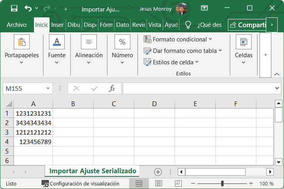
Task: Click inside the formula bar
Action: (x=198, y=88)
